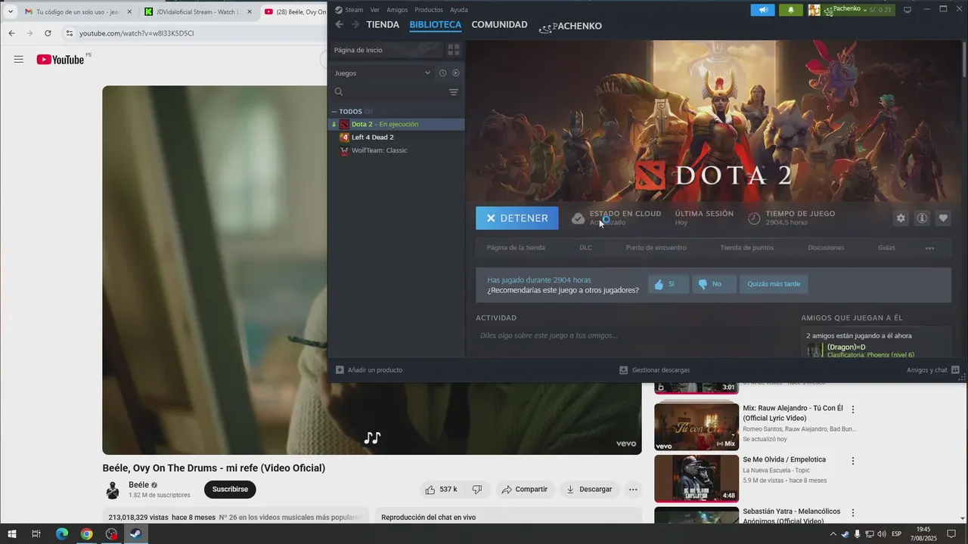Image resolution: width=968 pixels, height=544 pixels.
Task: Open Dota 2 DLC page
Action: click(x=586, y=248)
